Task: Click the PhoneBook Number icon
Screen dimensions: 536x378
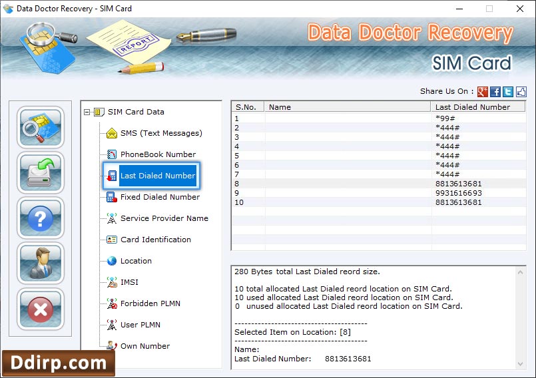Action: (112, 154)
